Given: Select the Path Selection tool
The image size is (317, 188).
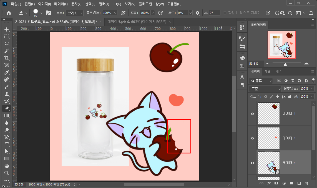Looking at the screenshot, I should (x=7, y=151).
